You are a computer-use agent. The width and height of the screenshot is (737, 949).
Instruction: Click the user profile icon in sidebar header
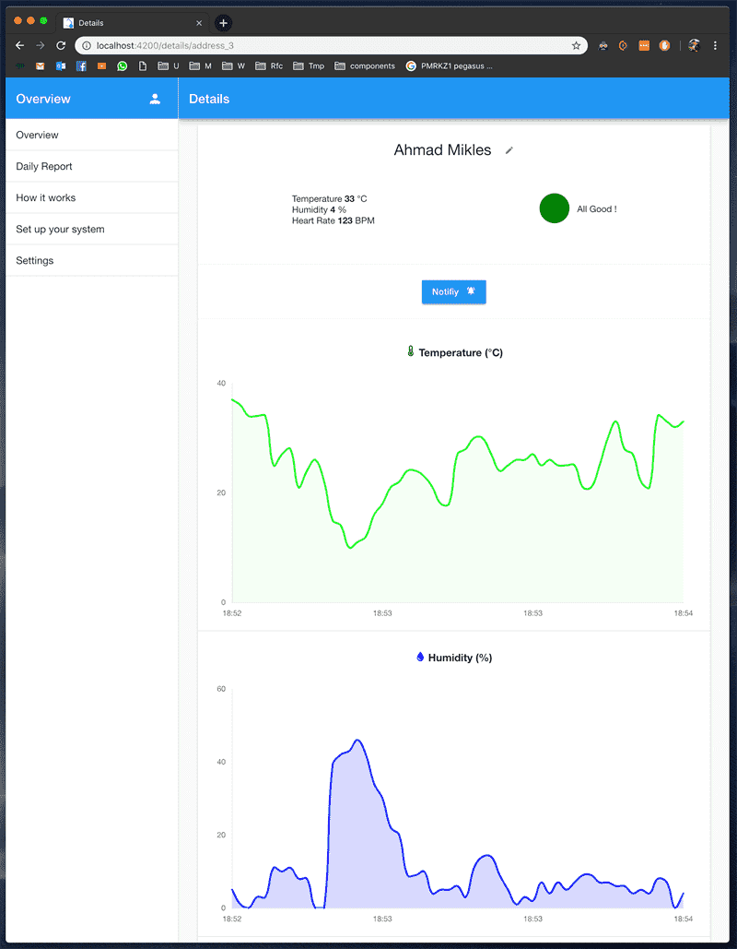coord(155,100)
